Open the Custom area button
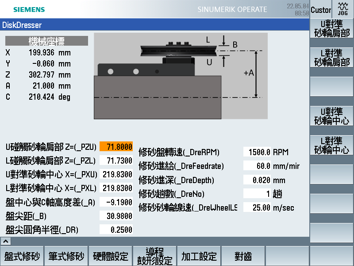354x266 pixels. pyautogui.click(x=321, y=9)
